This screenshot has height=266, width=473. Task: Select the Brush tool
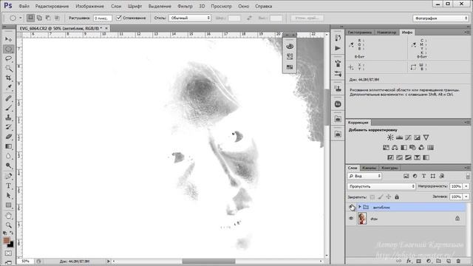[8, 108]
